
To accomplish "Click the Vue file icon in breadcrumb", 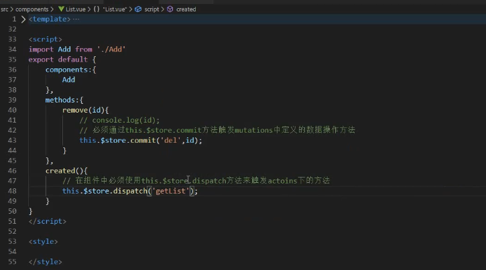I will [x=62, y=9].
